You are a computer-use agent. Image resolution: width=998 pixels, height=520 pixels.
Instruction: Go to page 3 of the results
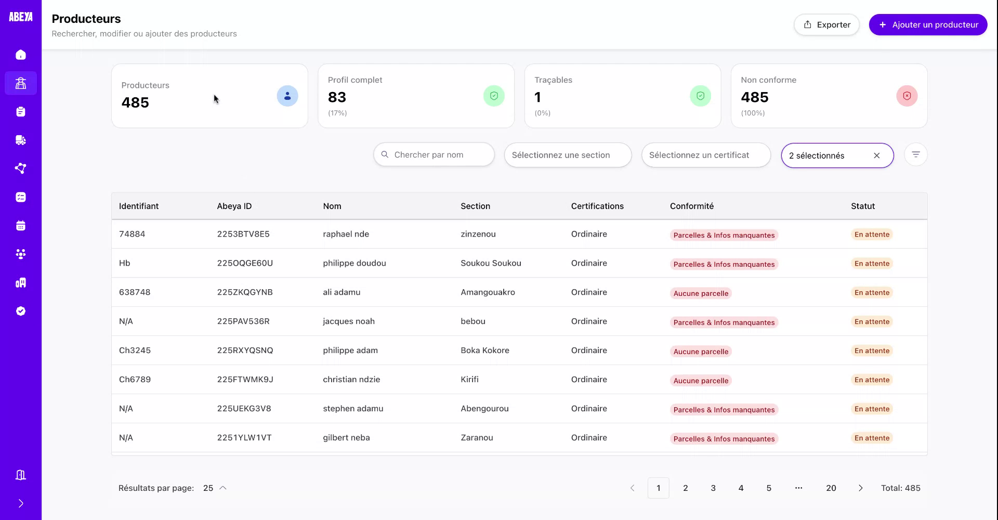click(x=713, y=488)
